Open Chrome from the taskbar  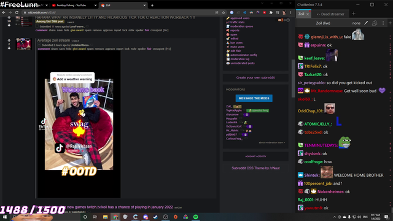115,217
